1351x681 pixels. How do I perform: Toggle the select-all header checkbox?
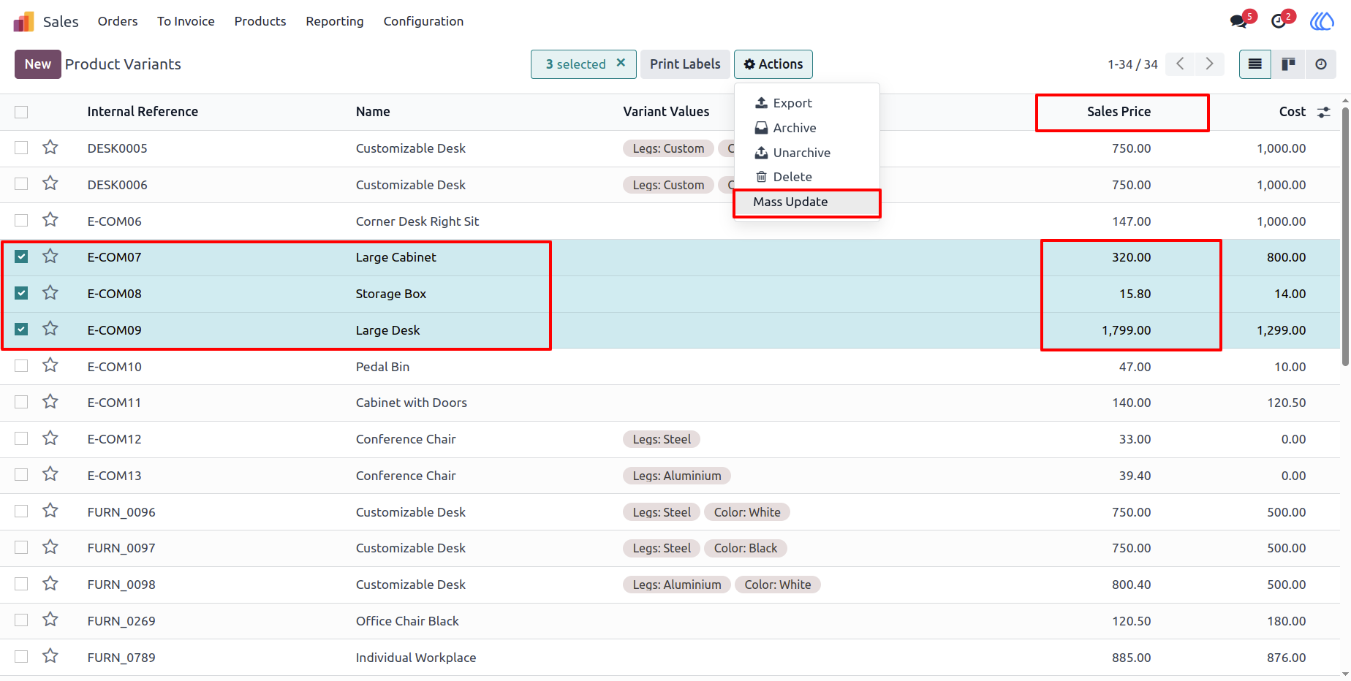click(x=21, y=112)
